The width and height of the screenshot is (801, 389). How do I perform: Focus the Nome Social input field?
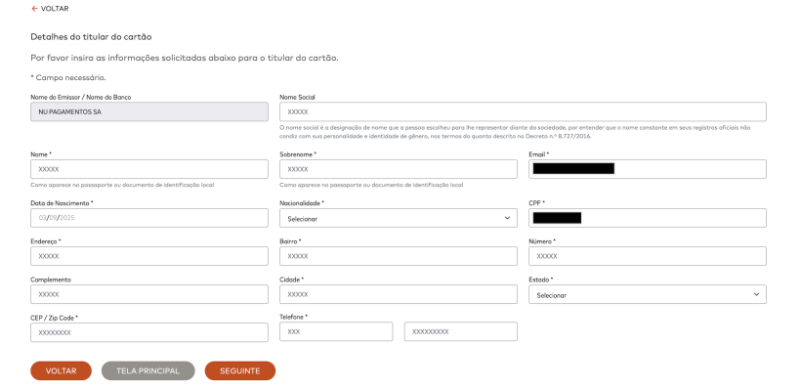tap(523, 111)
